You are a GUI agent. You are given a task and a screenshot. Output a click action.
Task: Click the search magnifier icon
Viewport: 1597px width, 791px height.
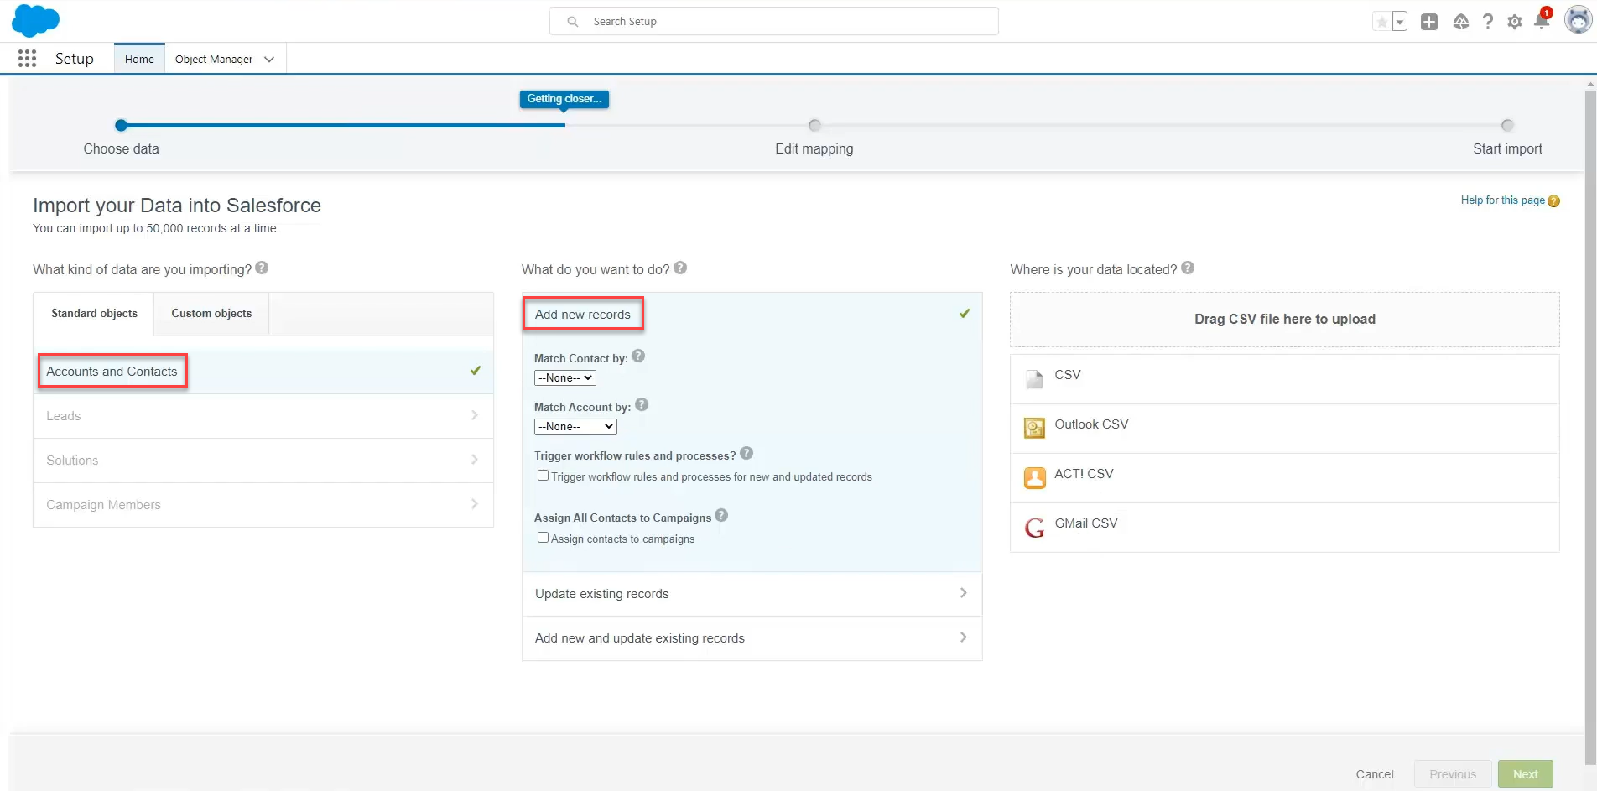pos(573,22)
